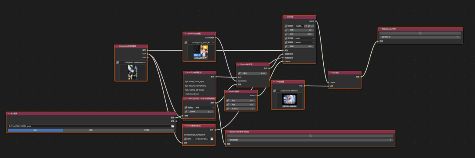Viewport: 475px width, 158px height.
Task: Click the Latent output socket on the K sampler
Action: (316, 21)
